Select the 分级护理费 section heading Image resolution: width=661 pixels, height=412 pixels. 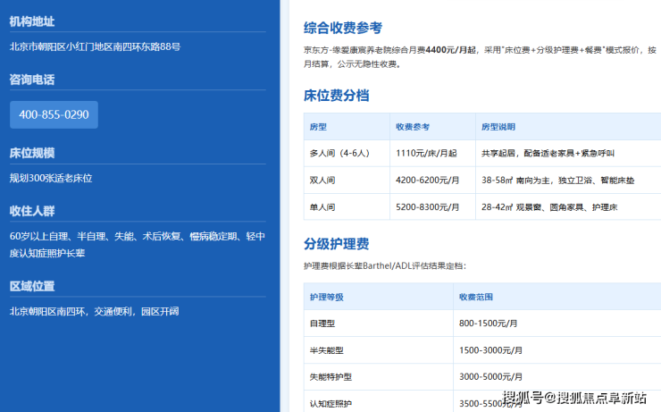[x=336, y=244]
